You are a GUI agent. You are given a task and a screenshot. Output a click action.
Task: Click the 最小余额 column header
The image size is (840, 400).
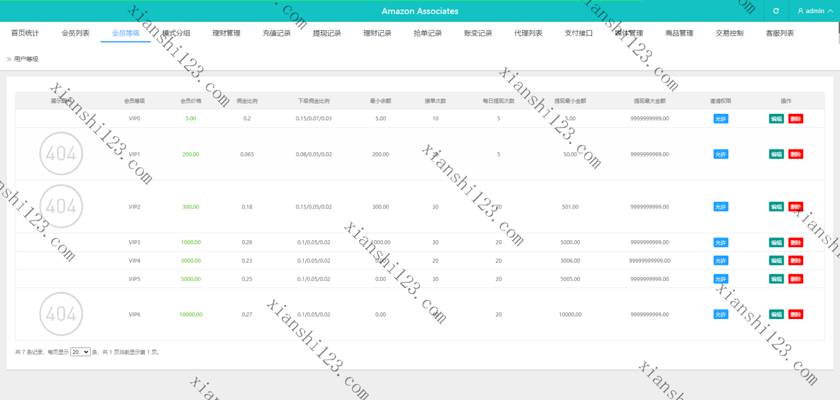tap(381, 101)
